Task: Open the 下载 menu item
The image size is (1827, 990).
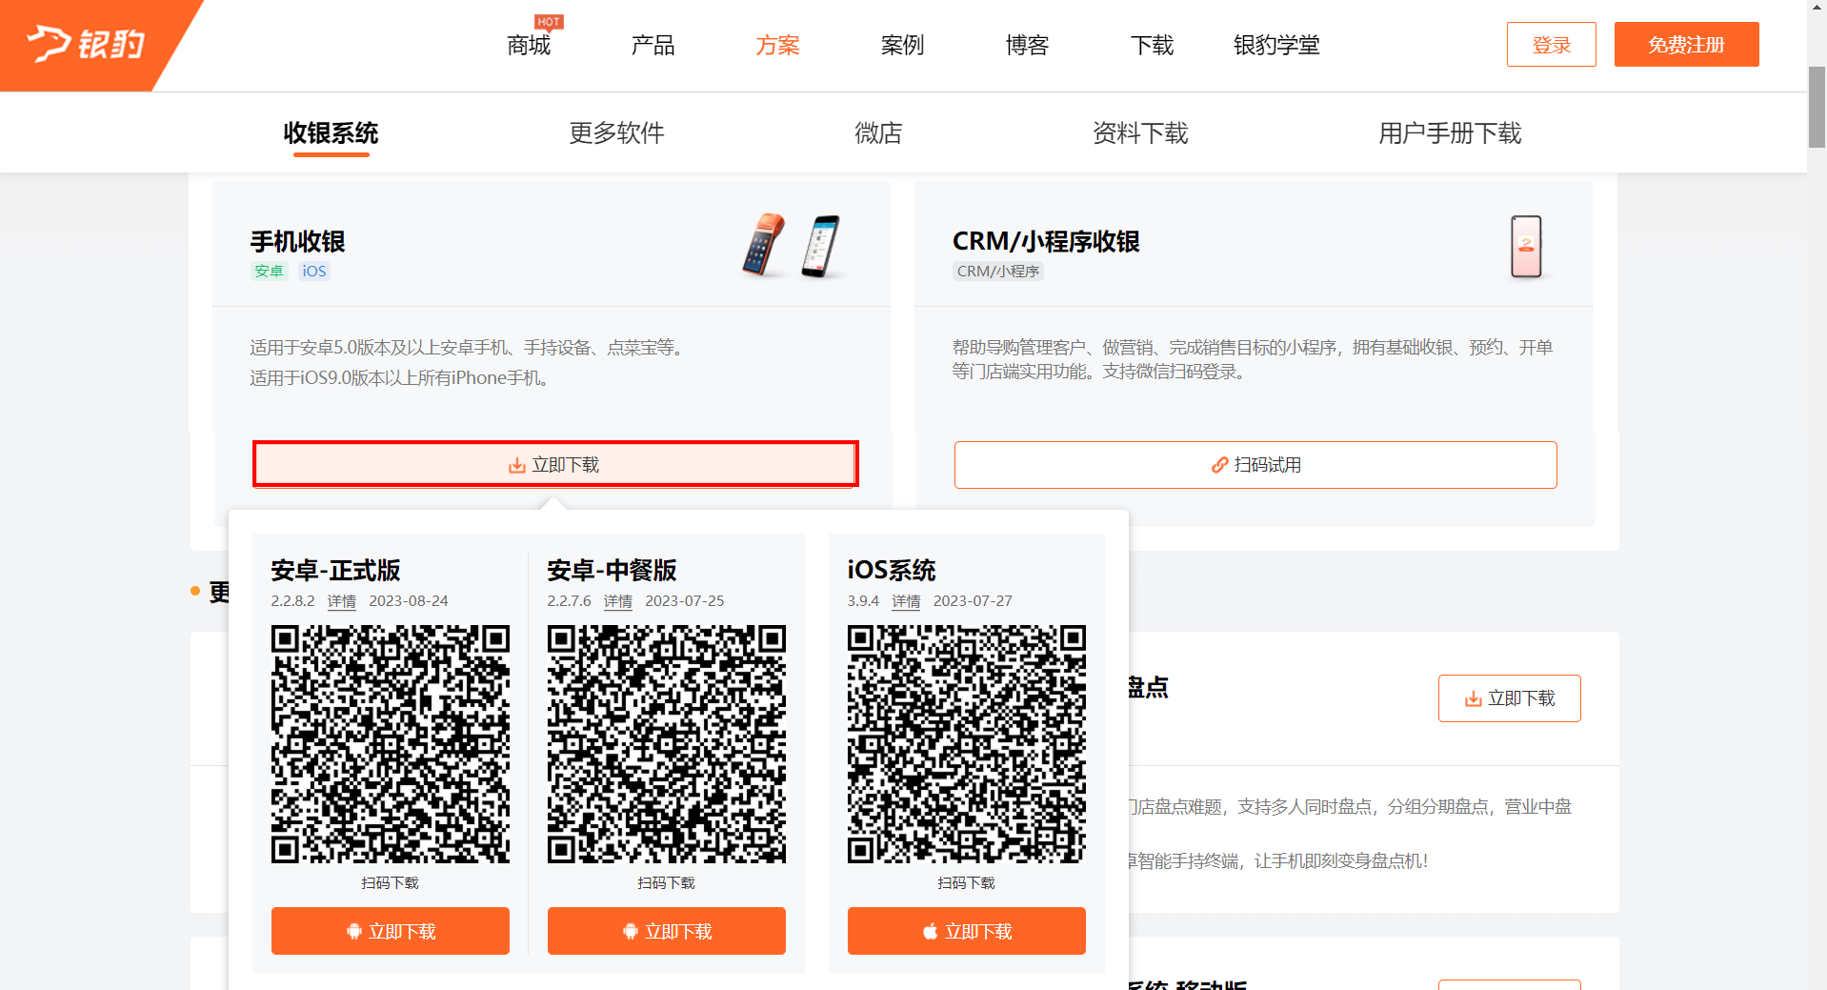Action: (x=1153, y=45)
